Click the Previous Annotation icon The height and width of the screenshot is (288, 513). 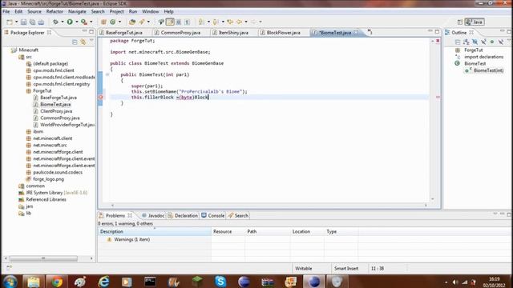click(x=216, y=22)
